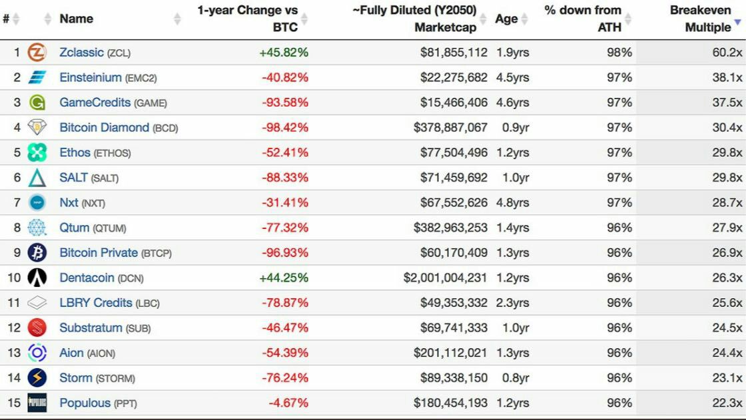Screen dimensions: 746x420
Task: Sort by % down from ATH
Action: click(x=582, y=19)
